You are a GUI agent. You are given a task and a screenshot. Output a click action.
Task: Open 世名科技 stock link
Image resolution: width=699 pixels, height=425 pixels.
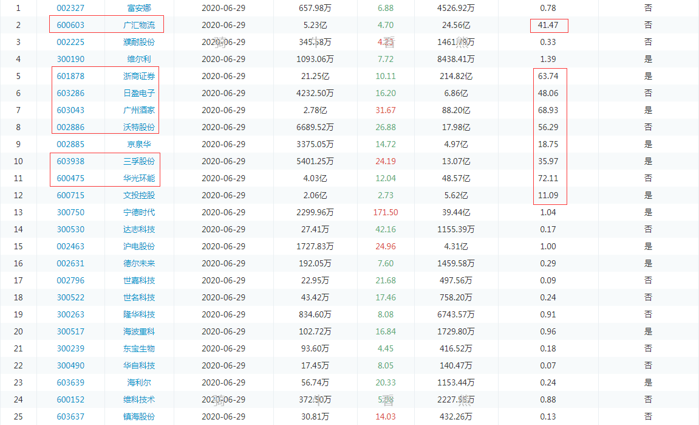(x=139, y=297)
